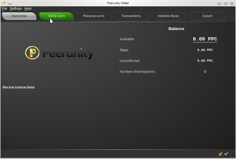
Task: Click the Unconfirmed value 0.00 PPC
Action: [205, 61]
